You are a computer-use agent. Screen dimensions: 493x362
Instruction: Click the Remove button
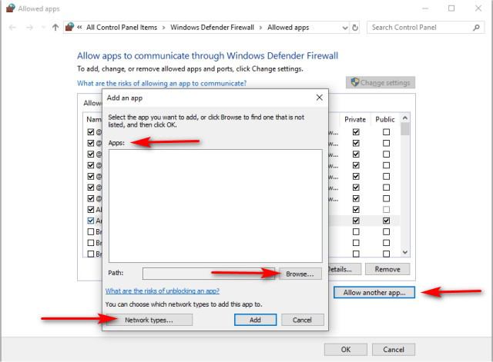coord(387,269)
